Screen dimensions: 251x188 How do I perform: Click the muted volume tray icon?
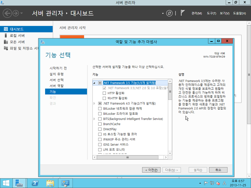pos(218,183)
